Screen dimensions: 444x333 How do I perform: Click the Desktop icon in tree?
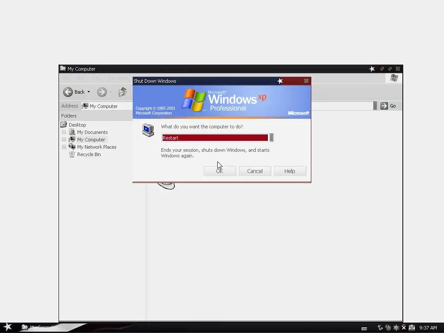coord(63,124)
